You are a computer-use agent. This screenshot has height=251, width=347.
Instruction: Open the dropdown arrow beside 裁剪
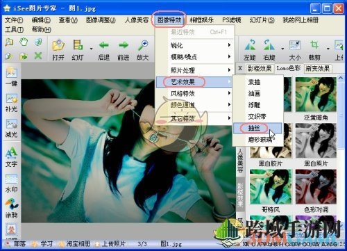point(328,49)
